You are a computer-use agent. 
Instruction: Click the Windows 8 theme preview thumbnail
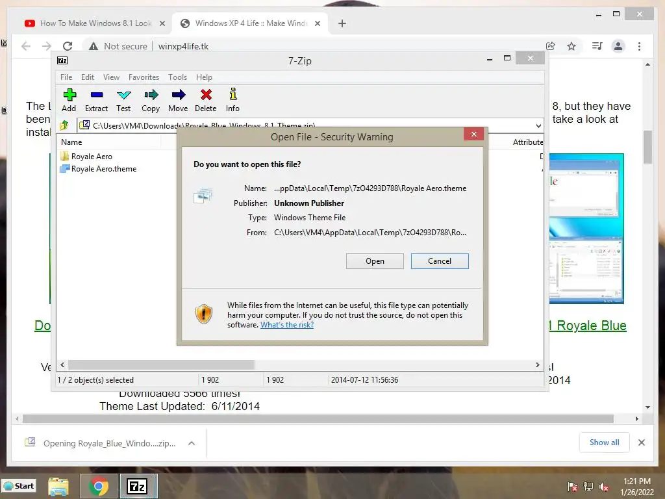click(x=586, y=228)
